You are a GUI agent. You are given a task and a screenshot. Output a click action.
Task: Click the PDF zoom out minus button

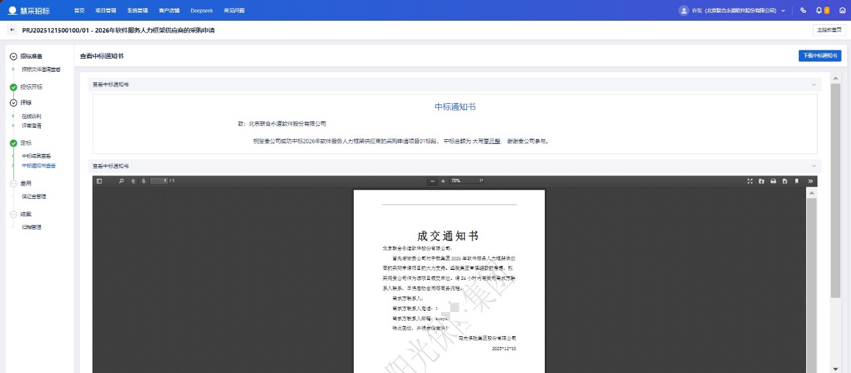(433, 181)
